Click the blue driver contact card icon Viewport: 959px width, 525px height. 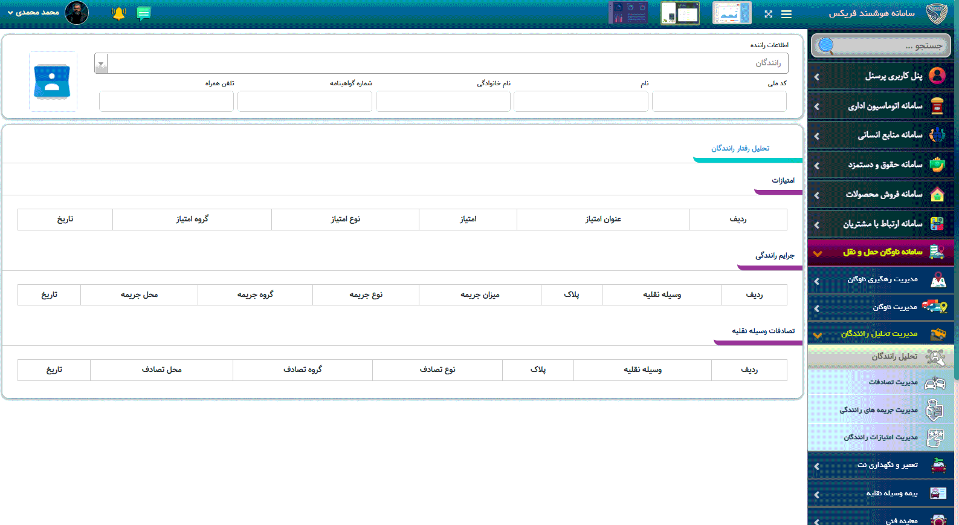pos(53,82)
